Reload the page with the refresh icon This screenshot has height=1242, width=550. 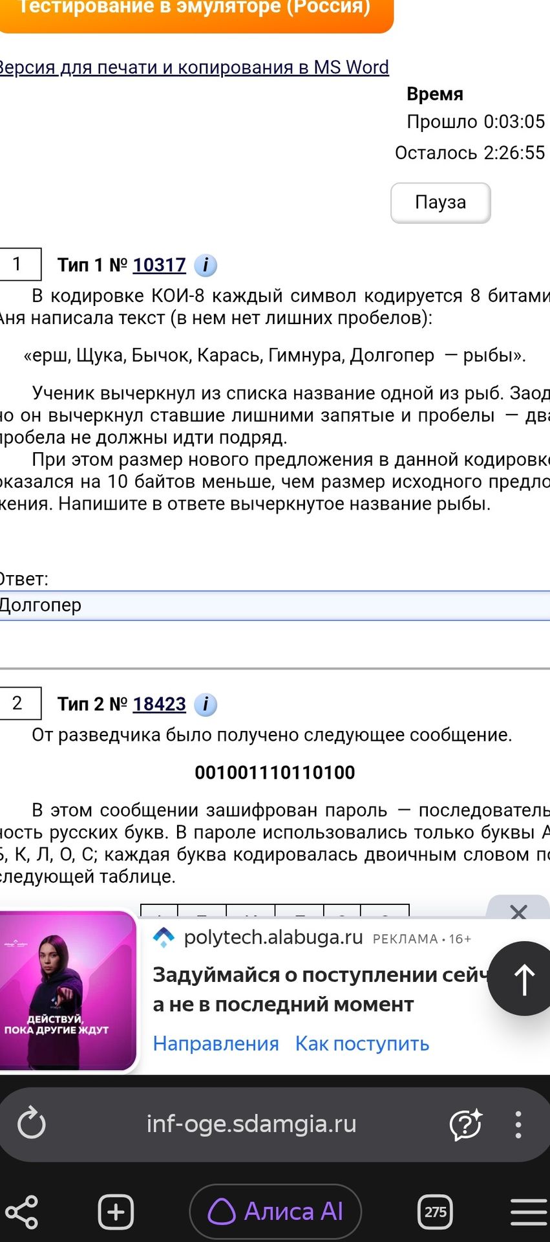point(31,1124)
